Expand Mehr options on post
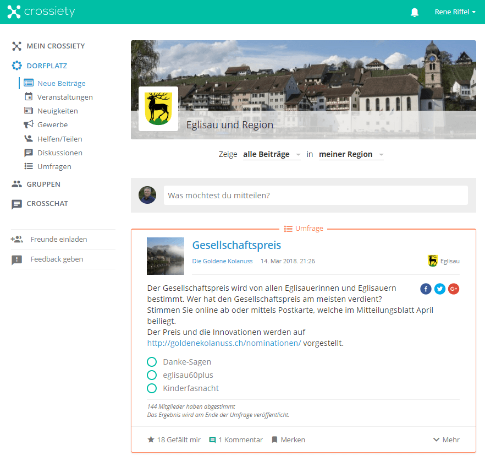Viewport: 485px width, 461px height. tap(447, 440)
